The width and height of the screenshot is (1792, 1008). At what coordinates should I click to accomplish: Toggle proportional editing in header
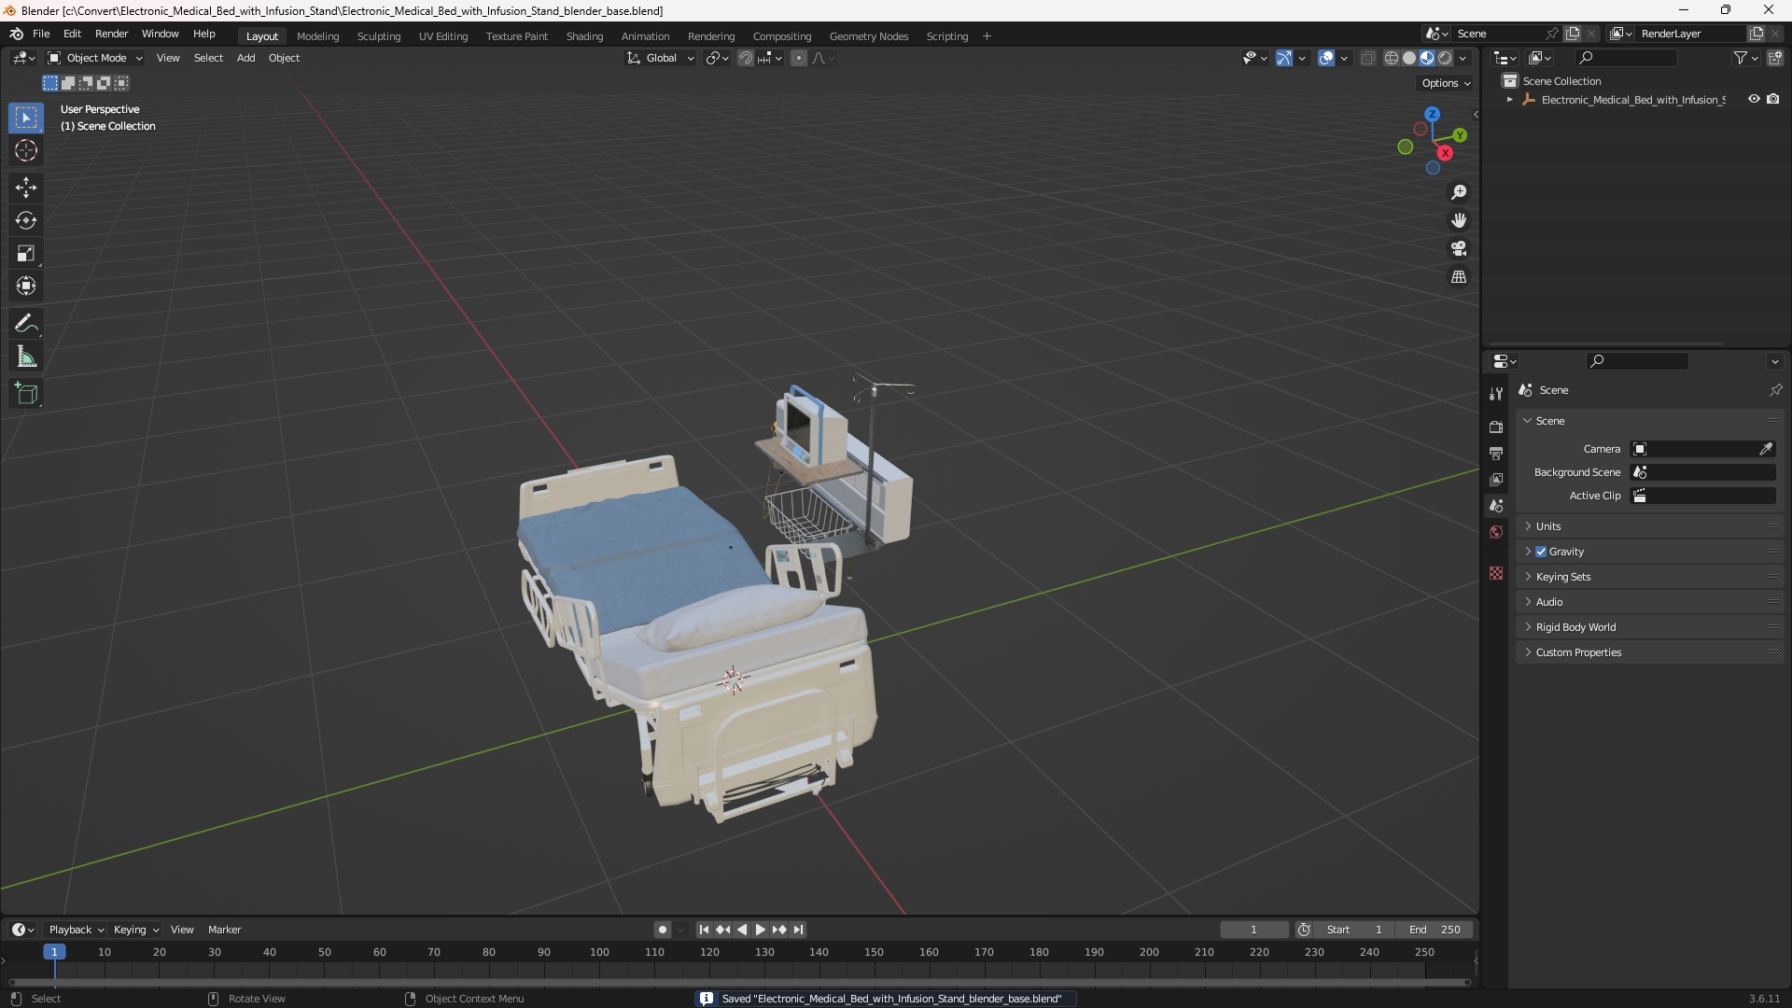pyautogui.click(x=799, y=58)
